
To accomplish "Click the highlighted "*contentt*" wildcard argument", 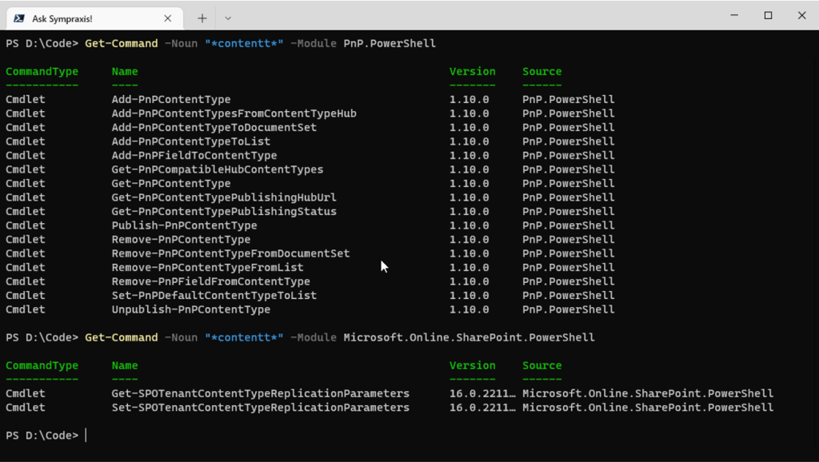I will pyautogui.click(x=243, y=43).
